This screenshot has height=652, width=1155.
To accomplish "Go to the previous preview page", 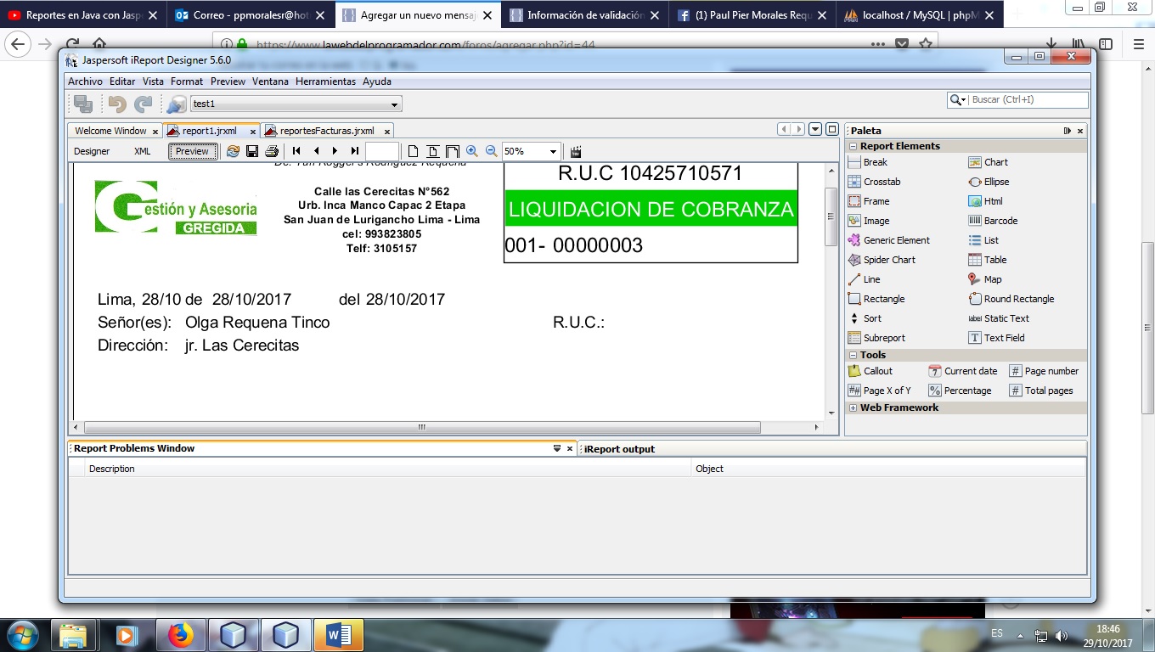I will 316,151.
